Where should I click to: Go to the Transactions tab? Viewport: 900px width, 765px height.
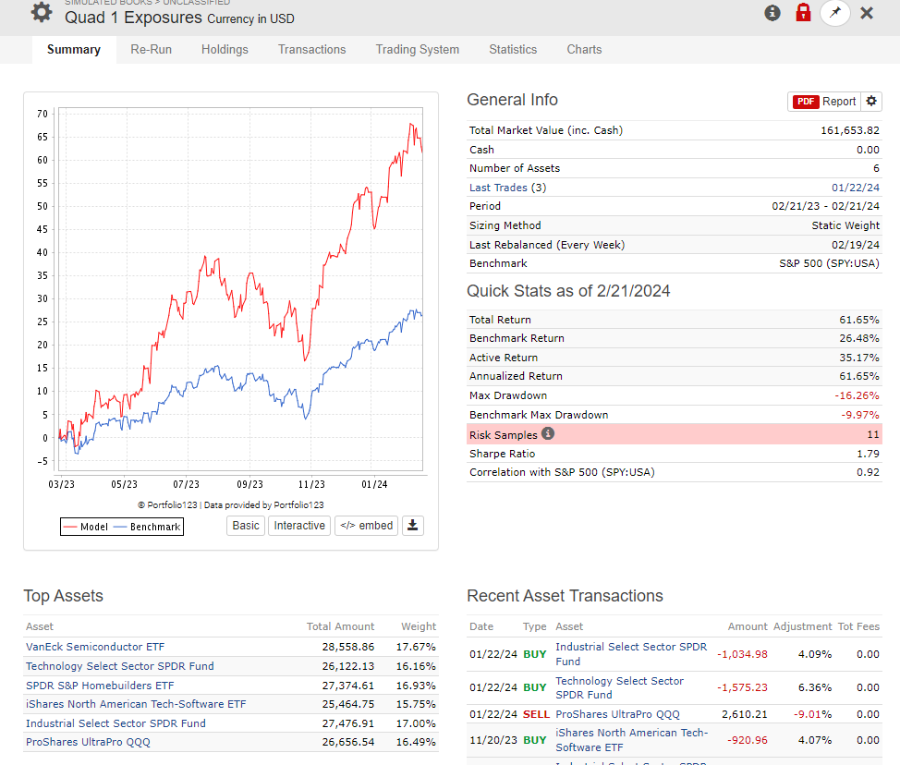pyautogui.click(x=311, y=49)
